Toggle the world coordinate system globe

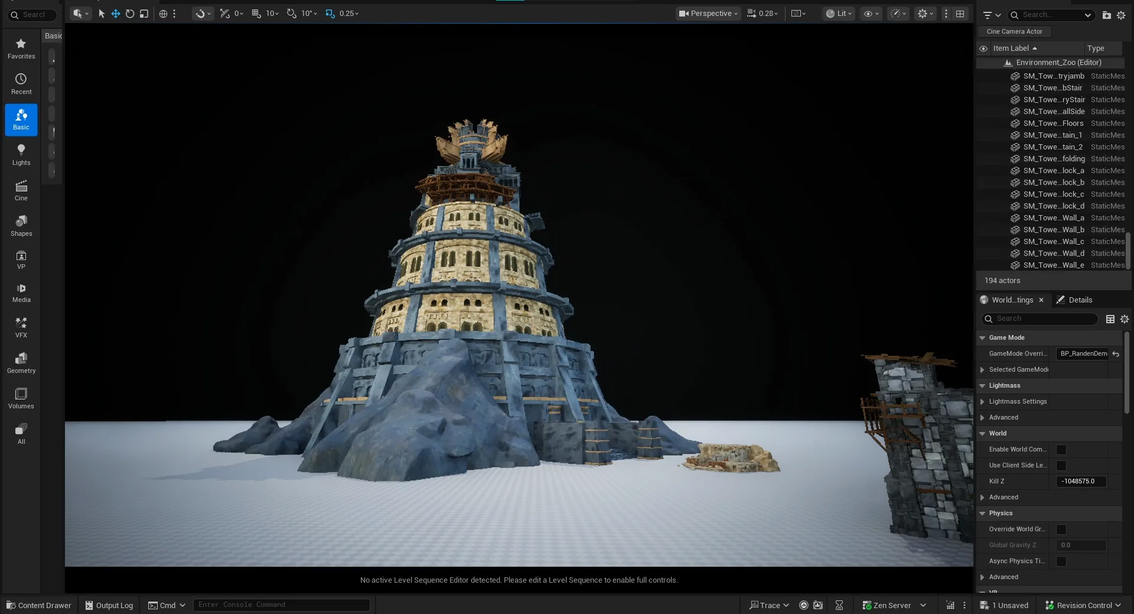point(164,14)
